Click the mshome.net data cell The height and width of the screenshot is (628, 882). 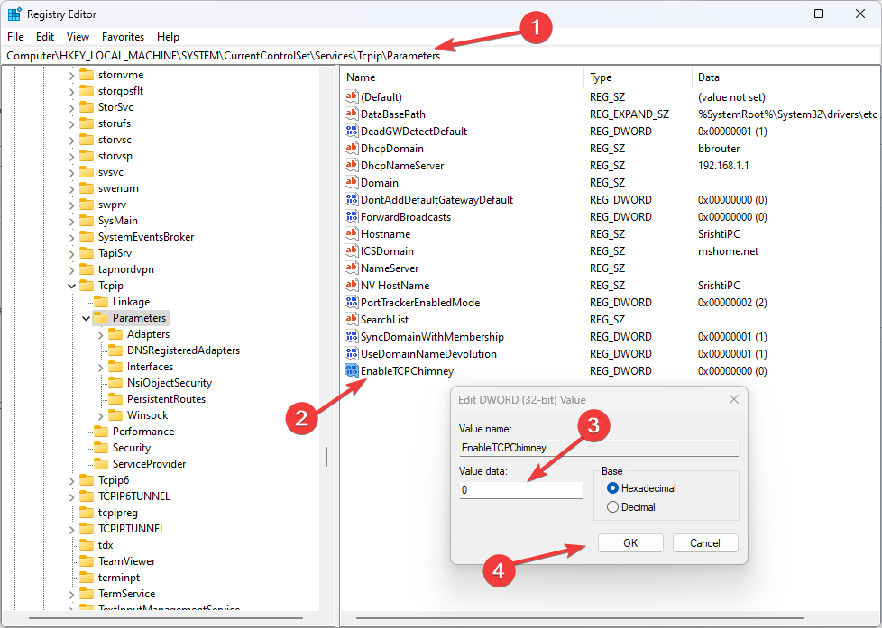tap(729, 250)
